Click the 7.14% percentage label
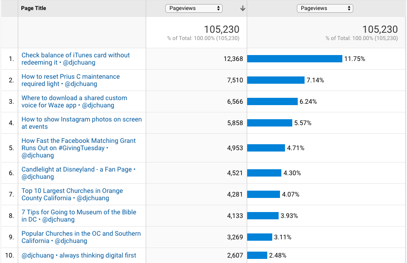Viewport: 407px width, 263px height. (x=315, y=80)
